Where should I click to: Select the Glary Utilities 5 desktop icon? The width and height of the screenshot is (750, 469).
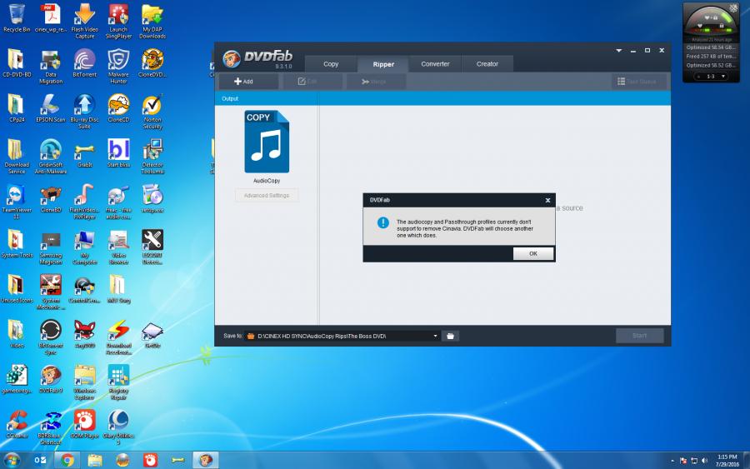(118, 427)
